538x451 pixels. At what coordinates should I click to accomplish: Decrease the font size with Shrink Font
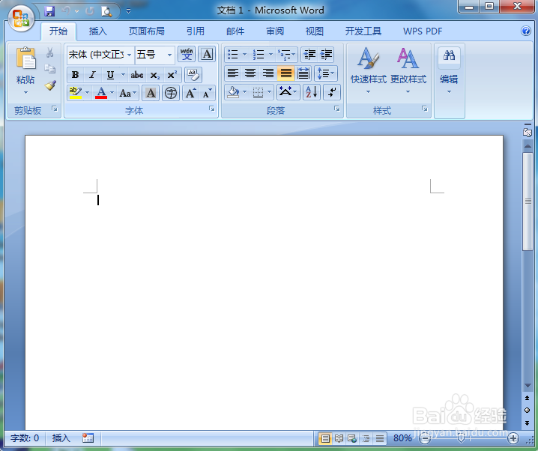tap(207, 93)
